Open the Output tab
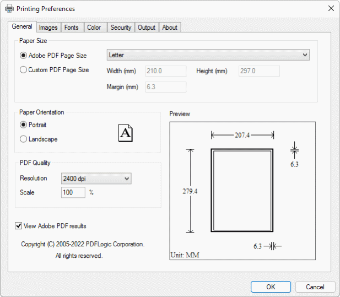This screenshot has height=297, width=340. pyautogui.click(x=147, y=28)
